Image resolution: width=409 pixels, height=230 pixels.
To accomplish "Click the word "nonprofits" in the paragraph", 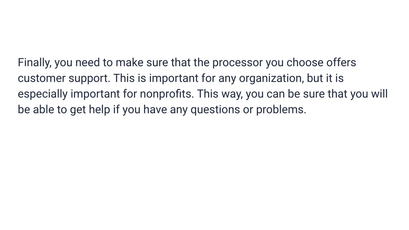I will click(x=166, y=94).
